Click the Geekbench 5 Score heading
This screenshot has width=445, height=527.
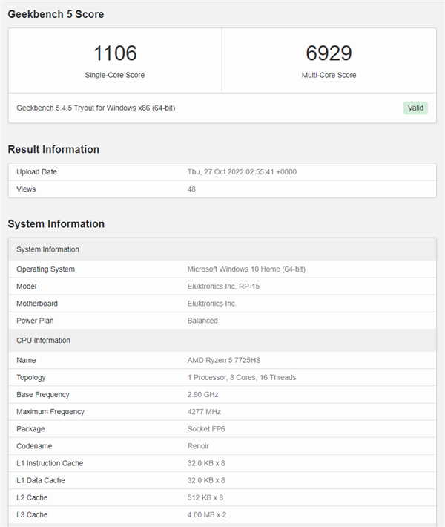(56, 14)
